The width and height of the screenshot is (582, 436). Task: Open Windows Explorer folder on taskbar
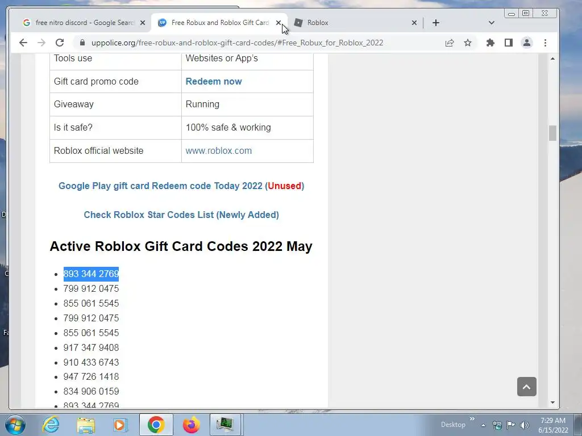pos(86,425)
